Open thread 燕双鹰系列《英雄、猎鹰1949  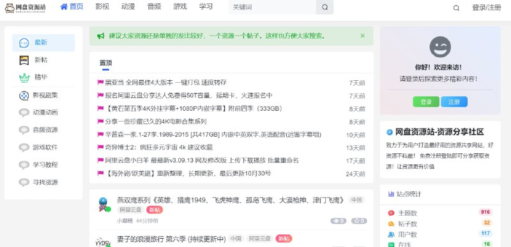[231, 200]
